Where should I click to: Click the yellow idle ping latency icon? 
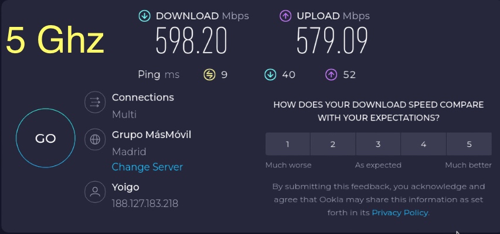[x=209, y=75]
